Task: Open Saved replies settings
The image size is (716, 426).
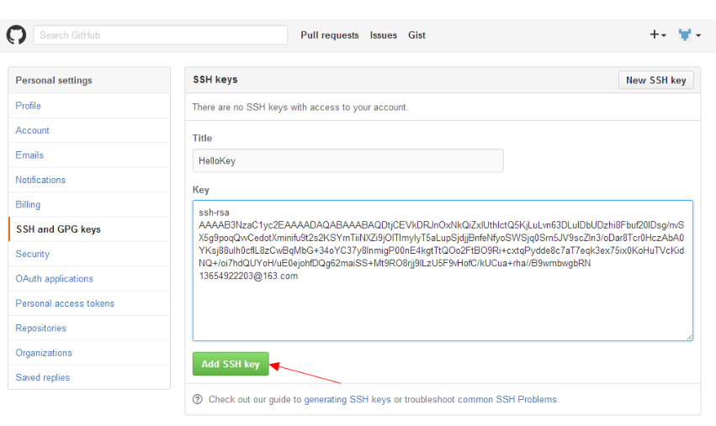Action: [89, 377]
